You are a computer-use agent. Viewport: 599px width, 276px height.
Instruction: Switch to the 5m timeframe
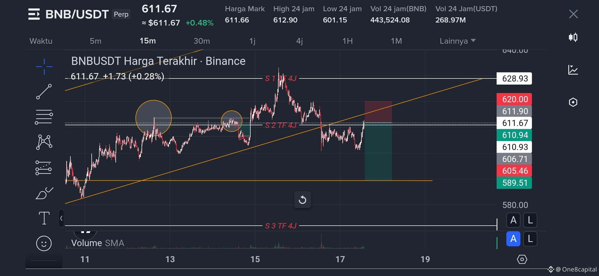tap(95, 41)
